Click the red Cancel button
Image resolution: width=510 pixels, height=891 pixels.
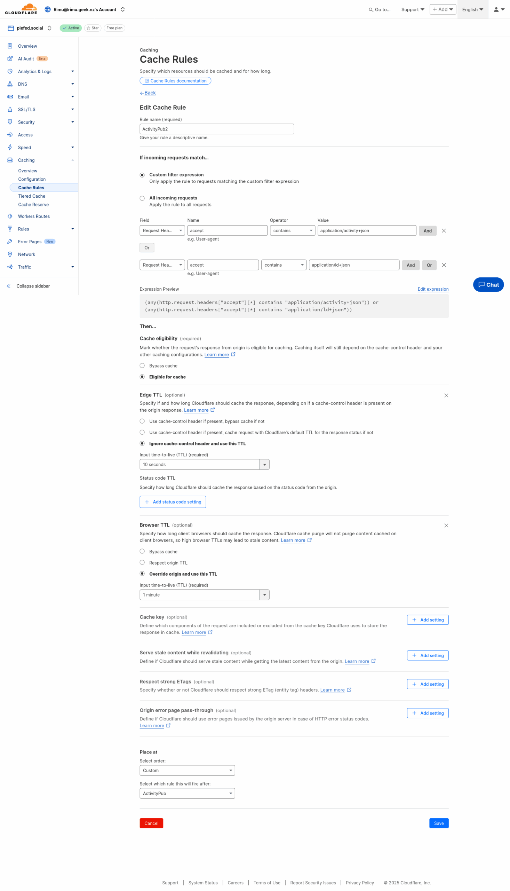coord(151,823)
